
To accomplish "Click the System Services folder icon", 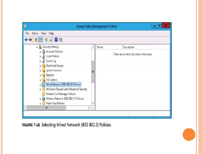I will click(x=44, y=70).
